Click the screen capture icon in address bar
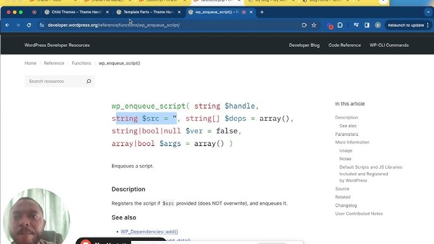434x244 pixels. pyautogui.click(x=304, y=25)
